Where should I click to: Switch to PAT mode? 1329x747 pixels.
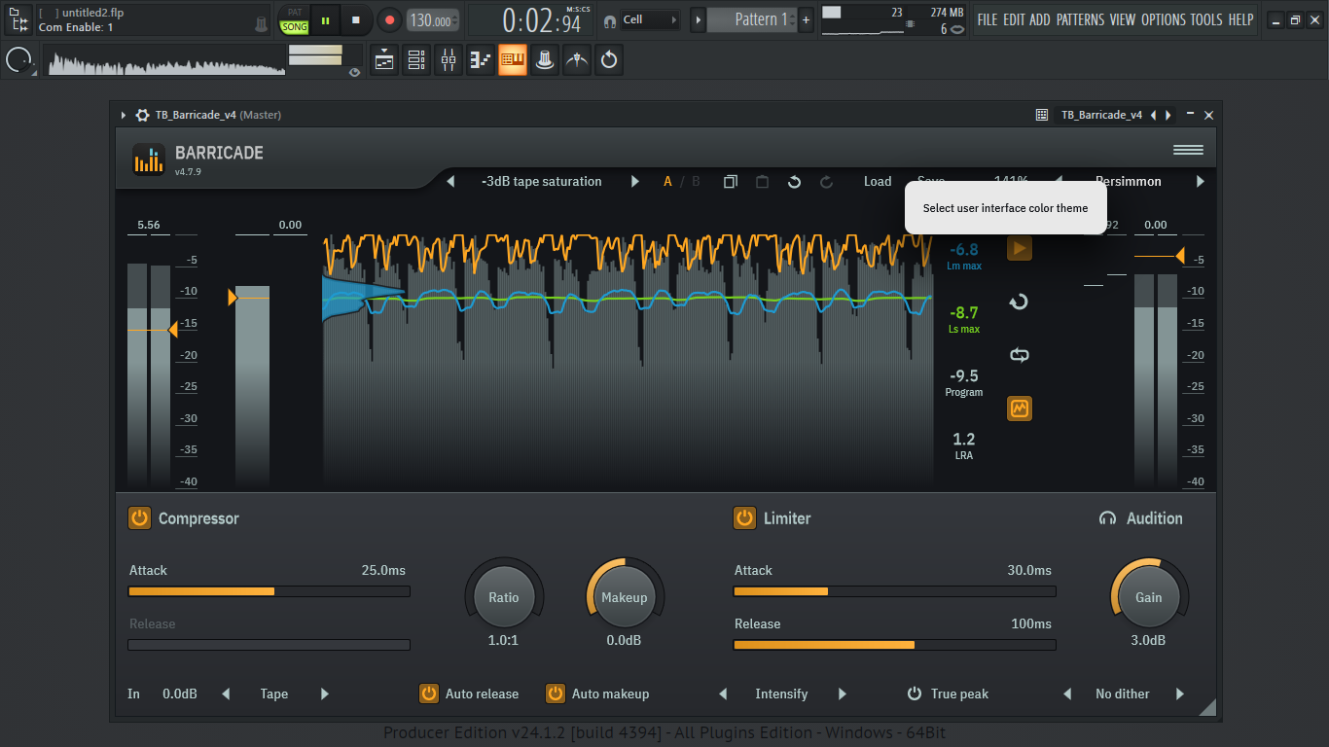click(295, 13)
